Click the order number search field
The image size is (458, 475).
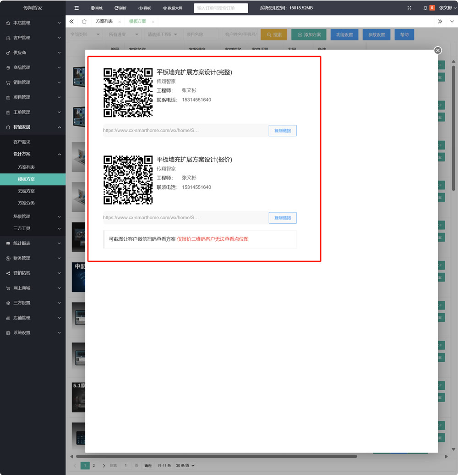click(221, 8)
